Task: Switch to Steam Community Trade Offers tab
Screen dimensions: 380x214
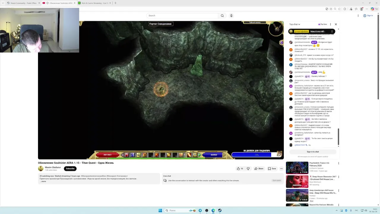Action: (23, 3)
